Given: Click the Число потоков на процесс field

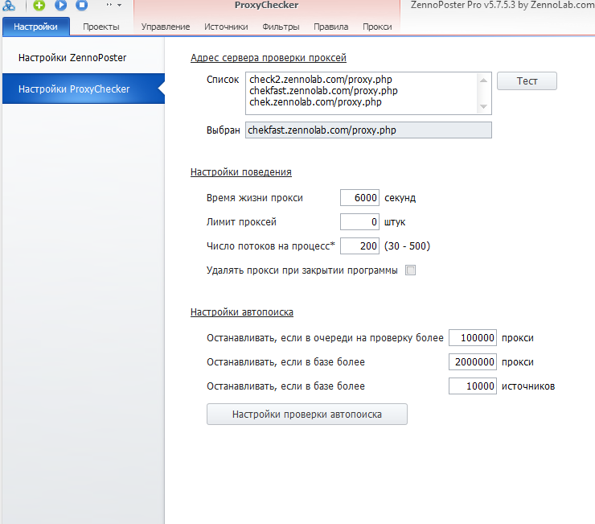Looking at the screenshot, I should click(x=359, y=245).
